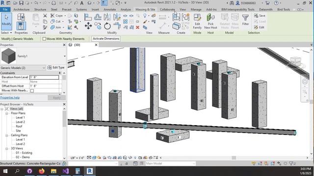This screenshot has width=314, height=176.
Task: Select 02 - Demo 3D view
Action: pyautogui.click(x=23, y=157)
